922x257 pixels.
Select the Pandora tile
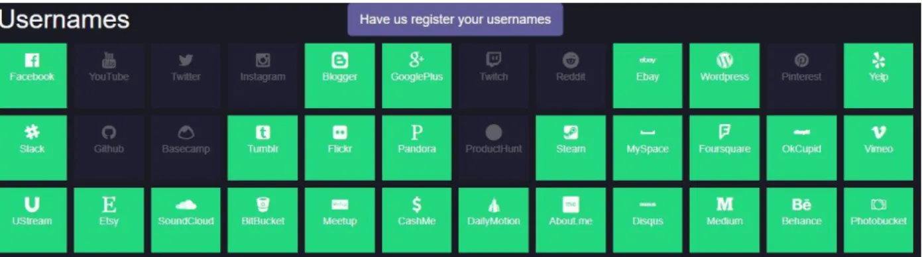pos(416,148)
